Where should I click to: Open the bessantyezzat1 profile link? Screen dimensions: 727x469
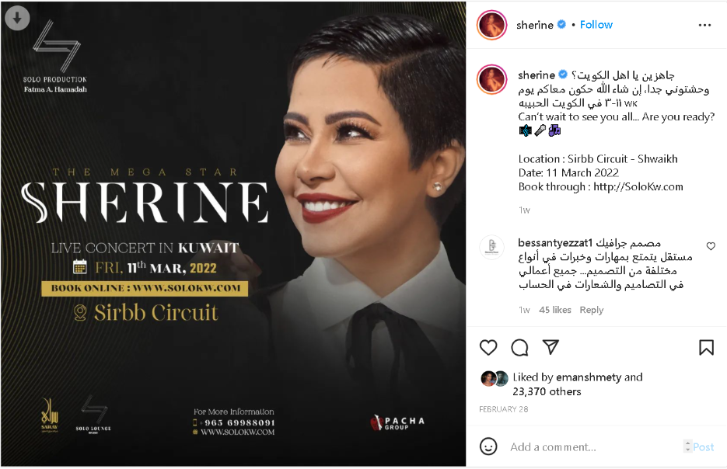(555, 242)
